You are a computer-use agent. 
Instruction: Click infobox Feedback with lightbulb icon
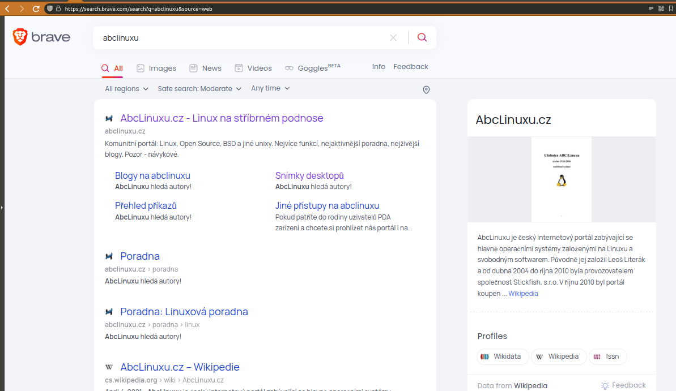pos(623,385)
